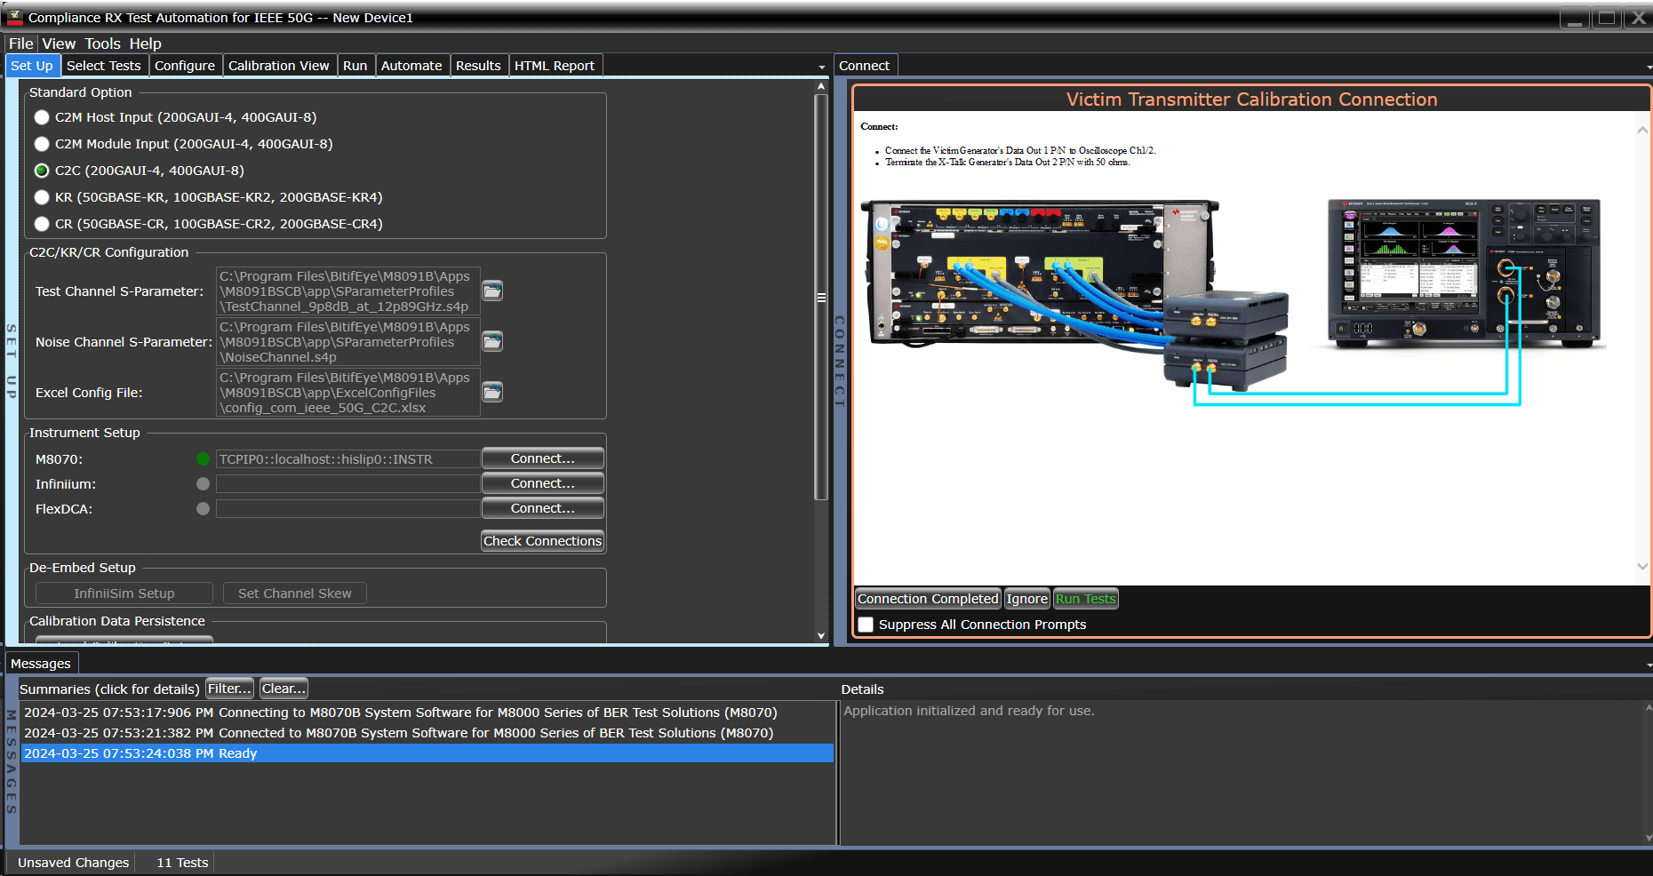Viewport: 1653px width, 876px height.
Task: Switch to the Calibration View tab
Action: (x=279, y=65)
